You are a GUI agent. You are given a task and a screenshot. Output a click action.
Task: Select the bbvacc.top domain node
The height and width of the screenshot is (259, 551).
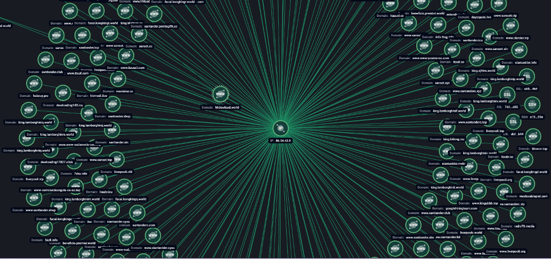pos(533,136)
